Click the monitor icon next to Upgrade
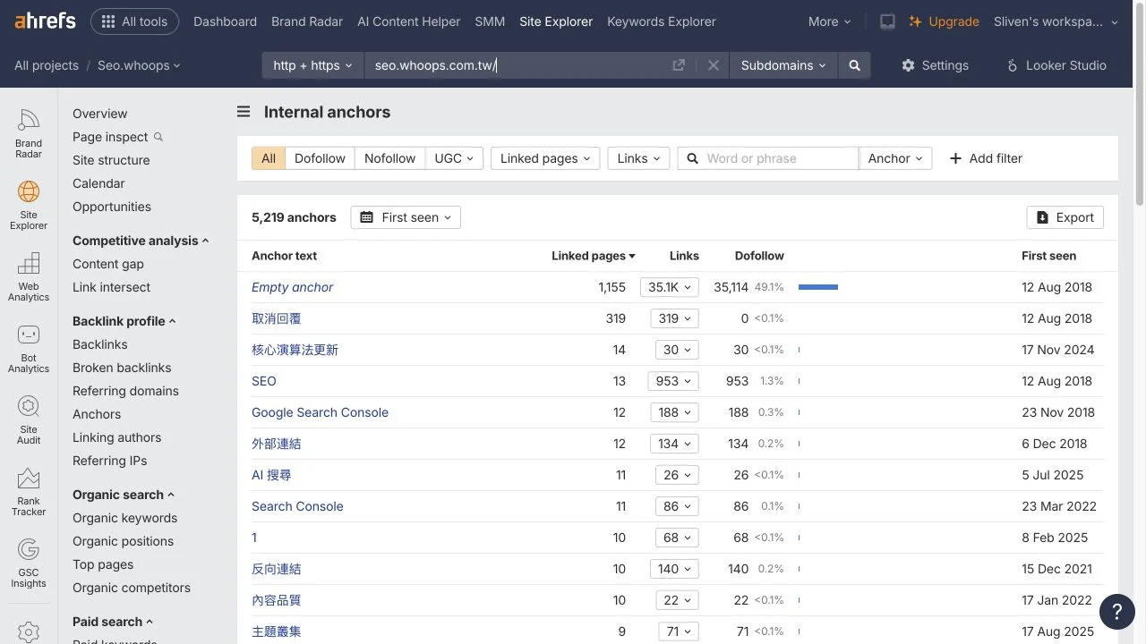 (887, 21)
